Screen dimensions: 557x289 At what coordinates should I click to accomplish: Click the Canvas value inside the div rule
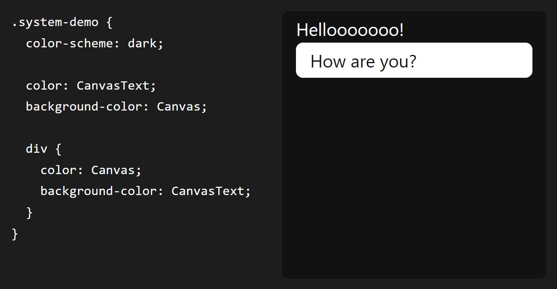113,170
